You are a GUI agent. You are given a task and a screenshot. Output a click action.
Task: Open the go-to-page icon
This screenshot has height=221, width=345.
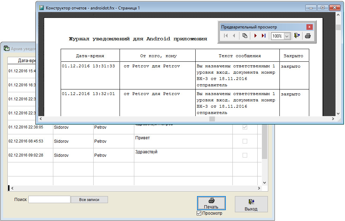(245, 36)
